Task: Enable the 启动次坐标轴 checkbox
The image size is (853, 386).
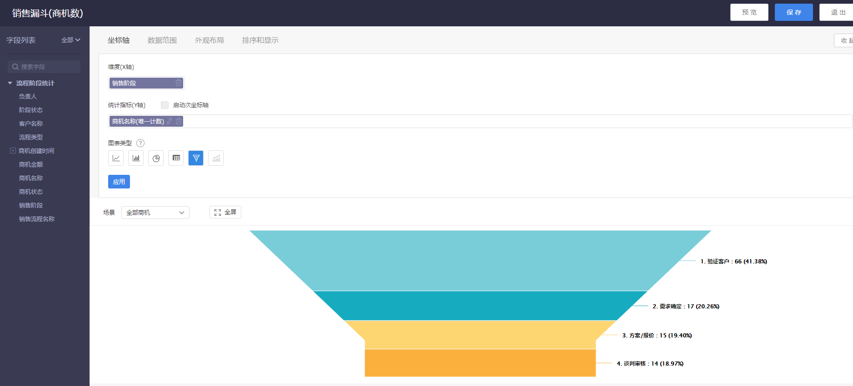Action: point(165,105)
